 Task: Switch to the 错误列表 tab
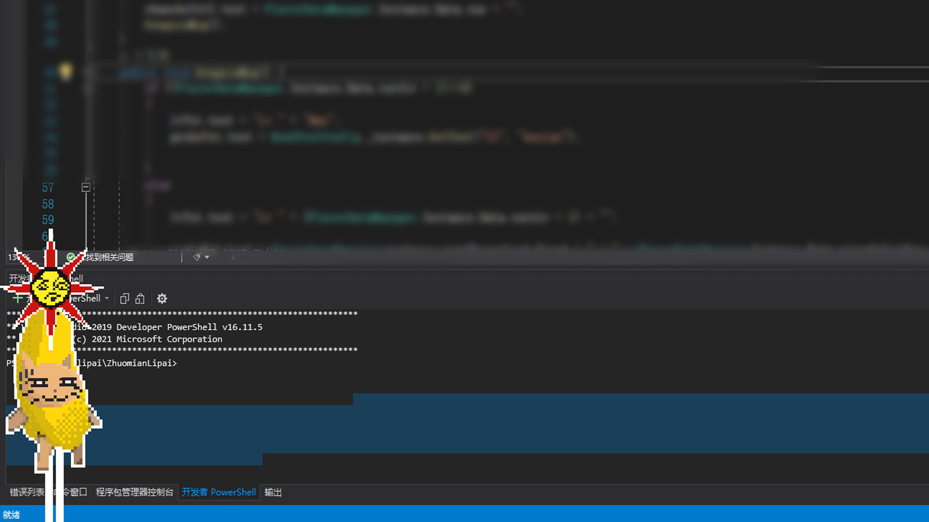pyautogui.click(x=26, y=492)
